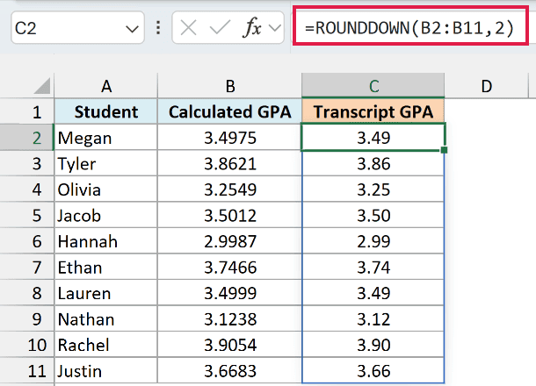Image resolution: width=536 pixels, height=386 pixels.
Task: Select column A header
Action: coord(106,86)
